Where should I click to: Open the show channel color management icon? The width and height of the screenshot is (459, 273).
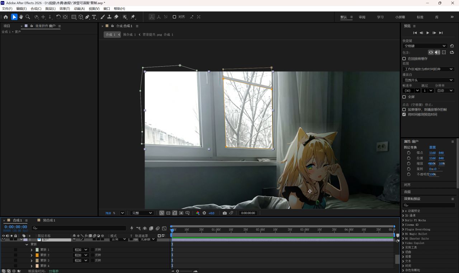(x=198, y=213)
